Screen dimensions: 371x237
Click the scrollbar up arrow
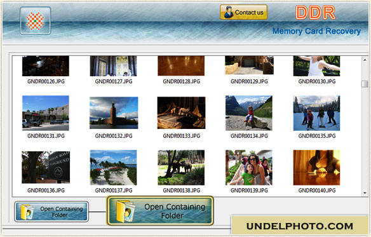tap(365, 60)
